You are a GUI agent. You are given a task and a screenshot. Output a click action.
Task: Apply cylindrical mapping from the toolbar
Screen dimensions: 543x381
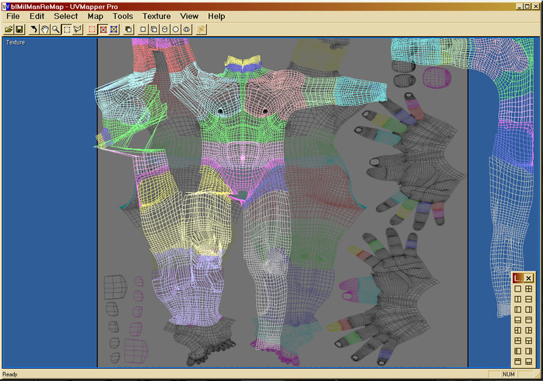165,29
